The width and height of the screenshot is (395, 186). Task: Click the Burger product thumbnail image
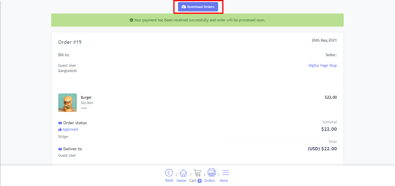point(67,103)
